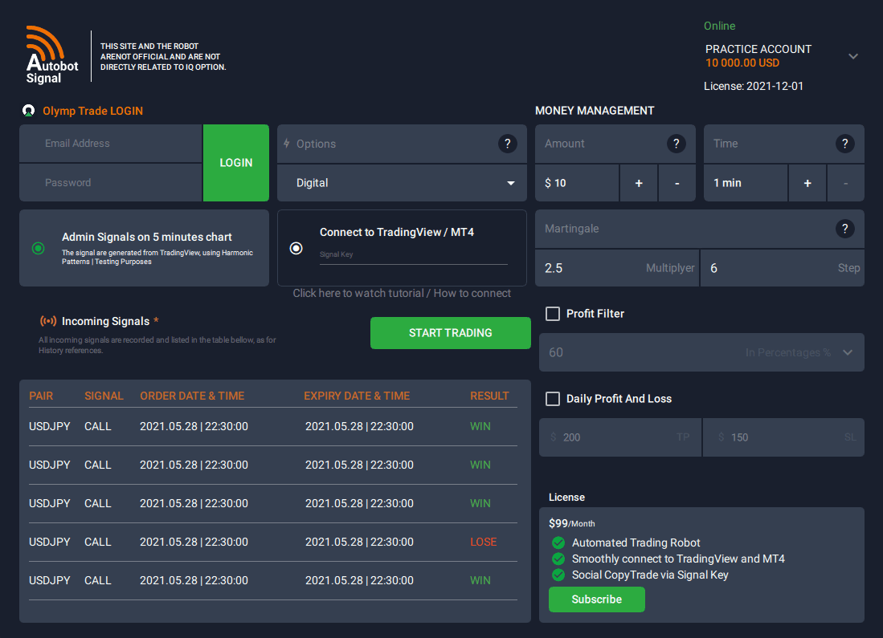Click the LOSE result in the table
883x638 pixels.
click(x=483, y=542)
